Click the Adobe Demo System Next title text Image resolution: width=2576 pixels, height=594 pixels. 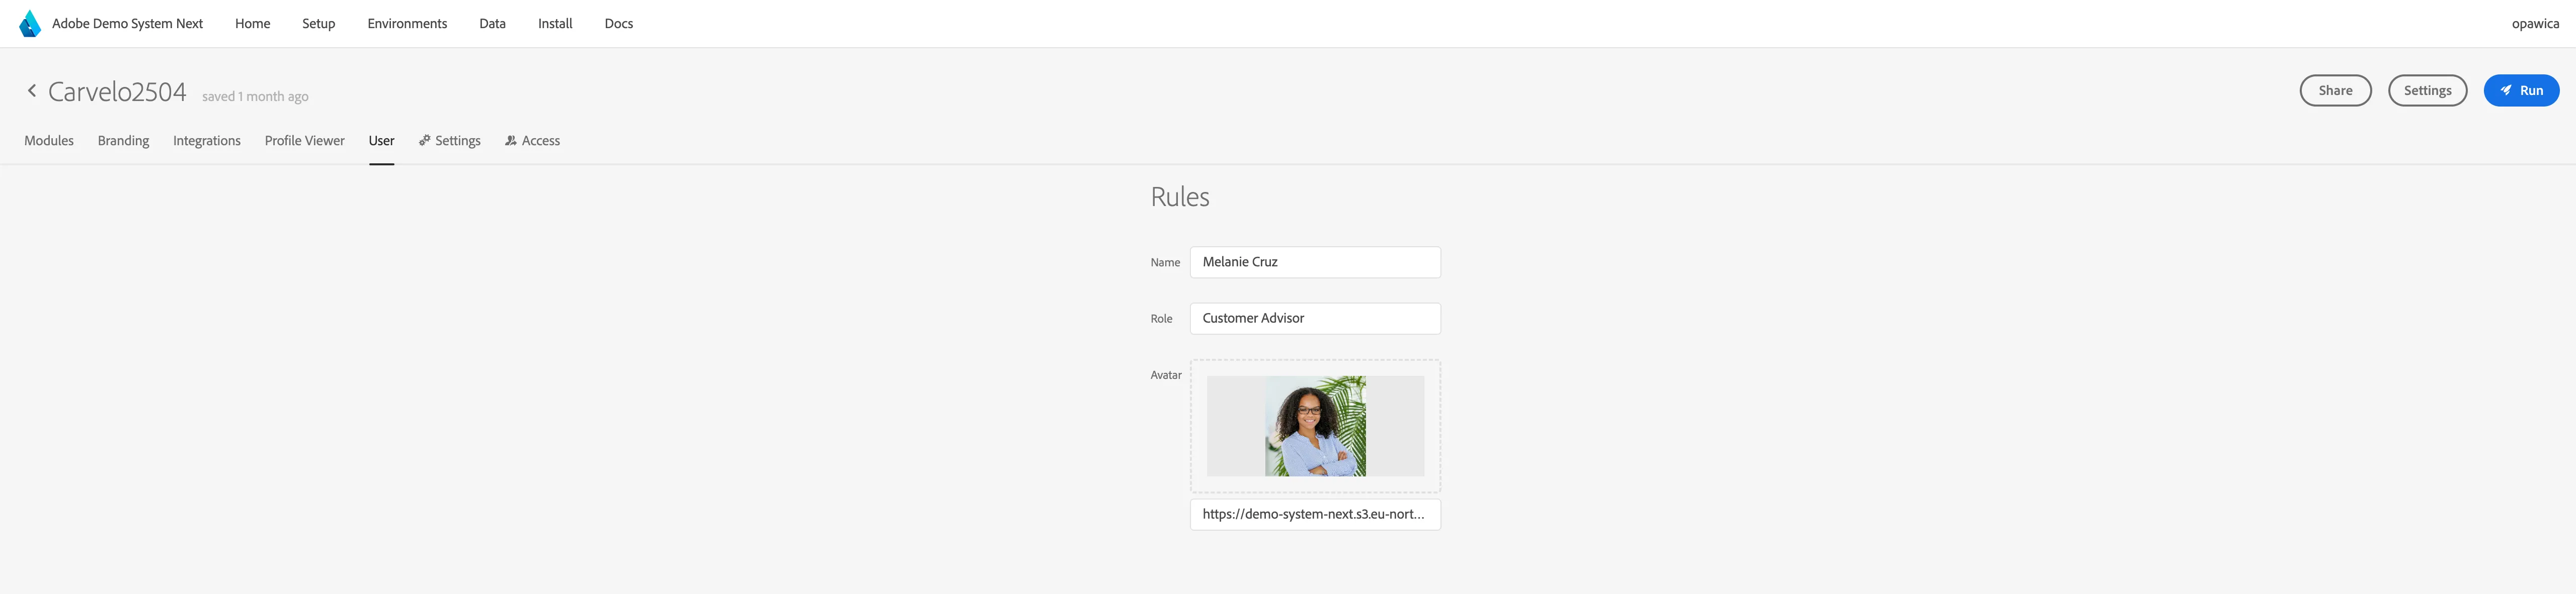[127, 24]
